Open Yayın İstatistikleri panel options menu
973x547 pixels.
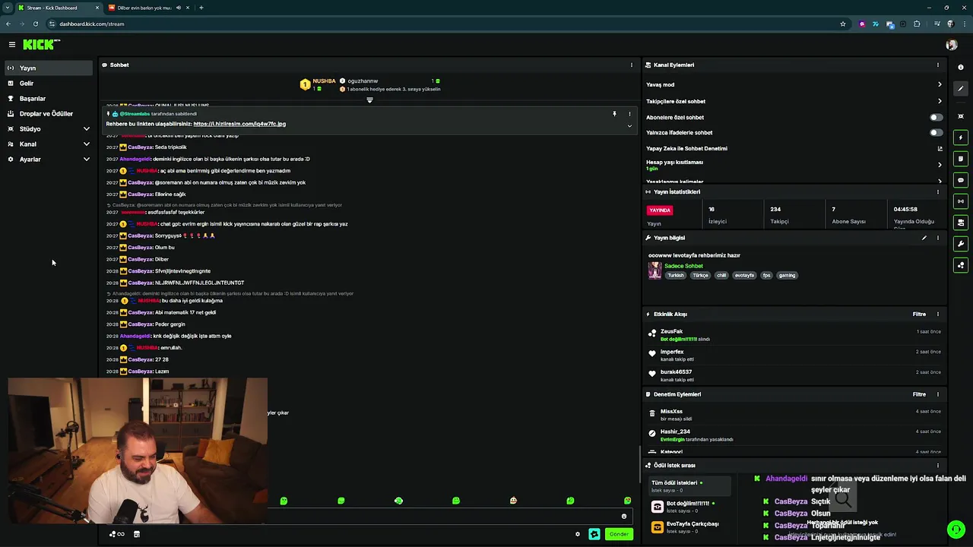(937, 191)
